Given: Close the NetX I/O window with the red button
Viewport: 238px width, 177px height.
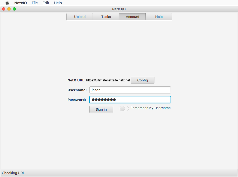Looking at the screenshot, I should 4,9.
